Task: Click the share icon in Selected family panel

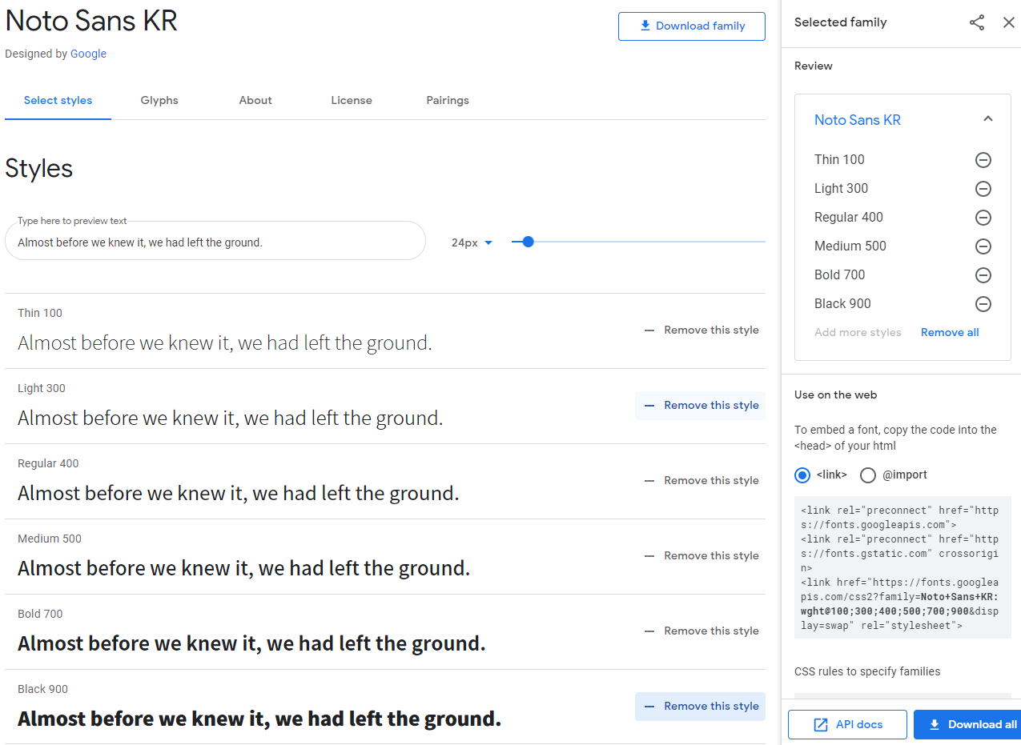Action: (977, 22)
